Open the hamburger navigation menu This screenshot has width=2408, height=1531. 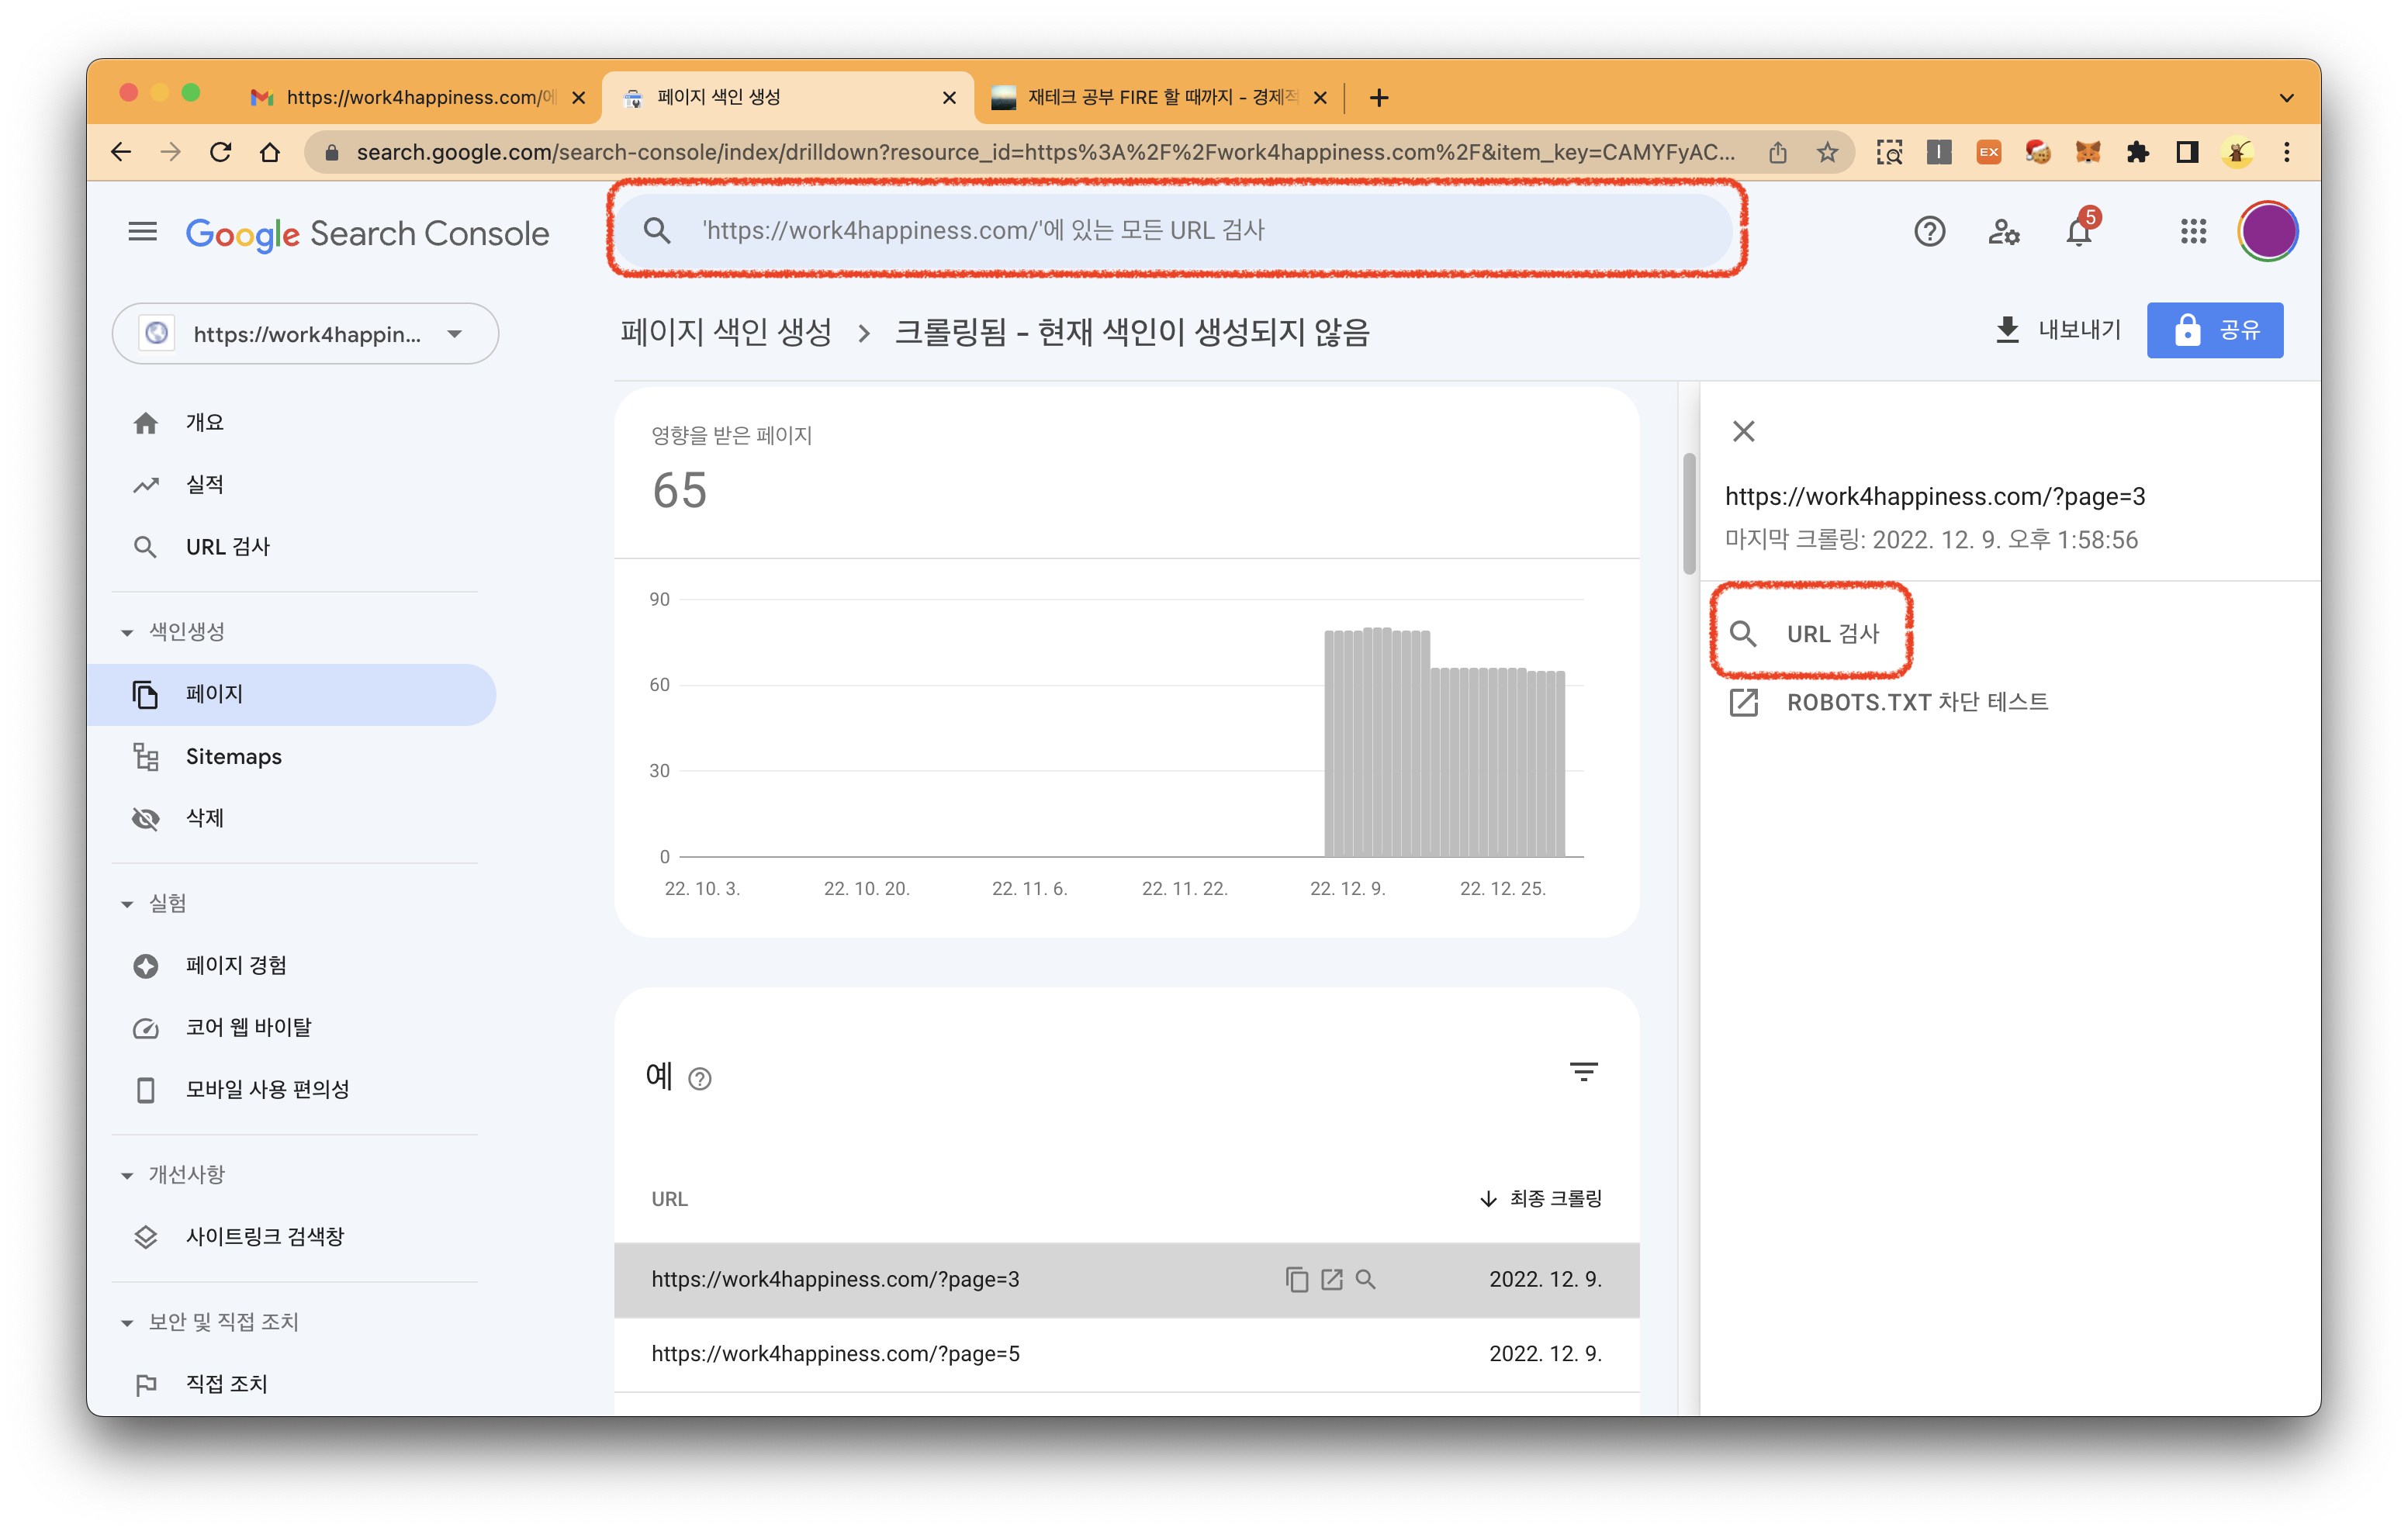tap(142, 231)
